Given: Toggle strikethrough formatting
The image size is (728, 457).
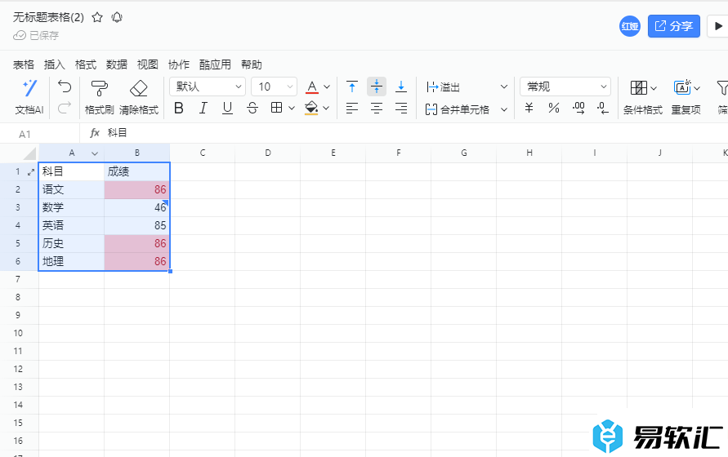Looking at the screenshot, I should (252, 108).
